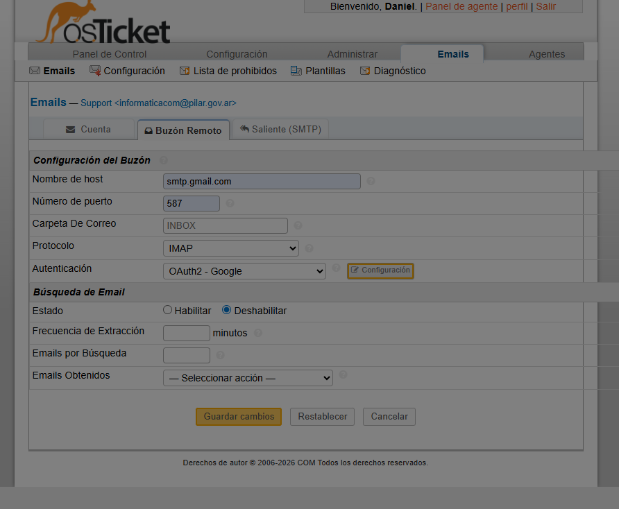The height and width of the screenshot is (509, 619).
Task: Click help icon beside Nombre de host field
Action: pos(371,181)
